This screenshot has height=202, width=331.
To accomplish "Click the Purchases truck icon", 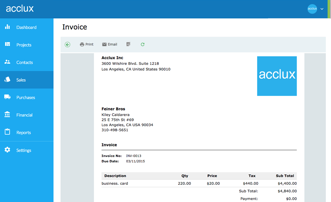I will click(7, 97).
